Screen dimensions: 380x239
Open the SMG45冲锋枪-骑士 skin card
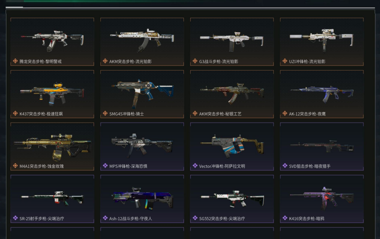point(142,94)
